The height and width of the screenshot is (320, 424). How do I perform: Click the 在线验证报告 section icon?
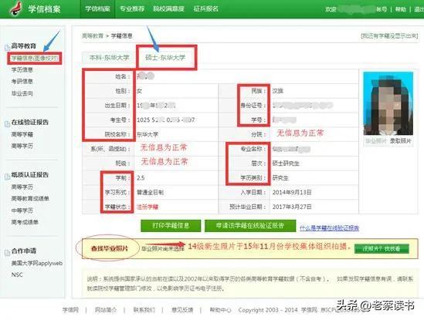[7, 123]
